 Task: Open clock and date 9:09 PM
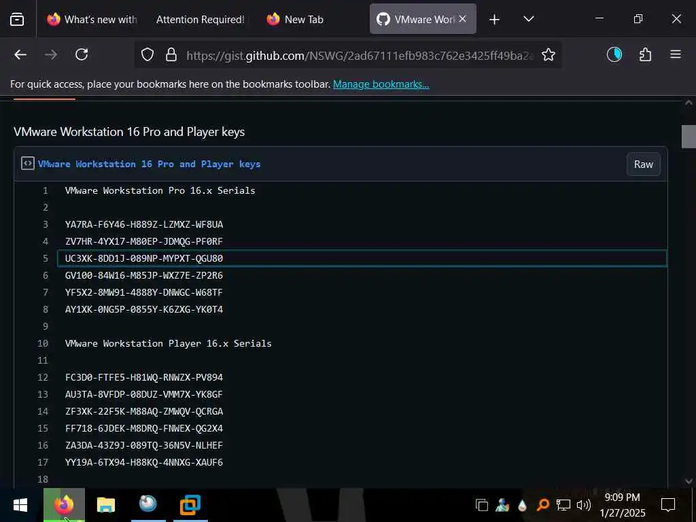coord(623,505)
